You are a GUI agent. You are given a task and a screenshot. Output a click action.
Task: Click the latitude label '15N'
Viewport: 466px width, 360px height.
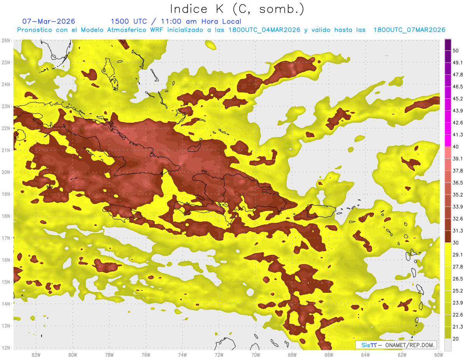pos(6,282)
